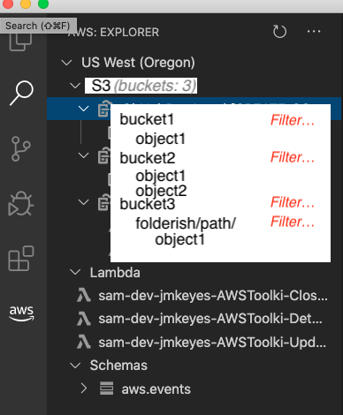Collapse the Lambda section
This screenshot has height=415, width=343.
[x=75, y=272]
